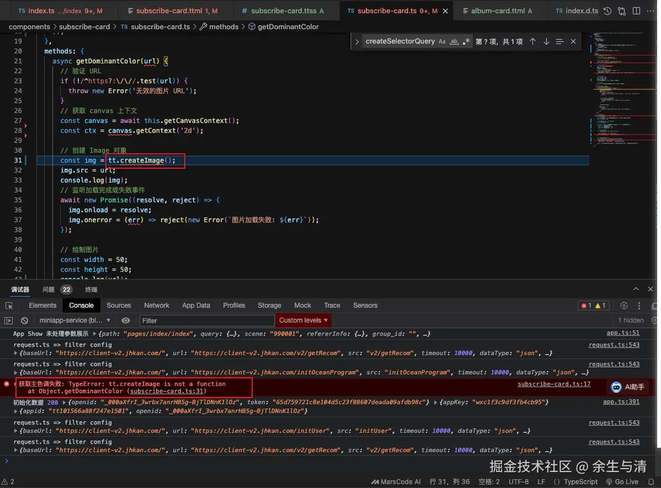Toggle the live expression eye icon

(126, 320)
